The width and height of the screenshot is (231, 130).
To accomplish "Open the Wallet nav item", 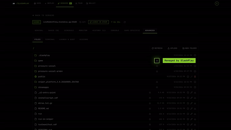I will (x=91, y=3).
